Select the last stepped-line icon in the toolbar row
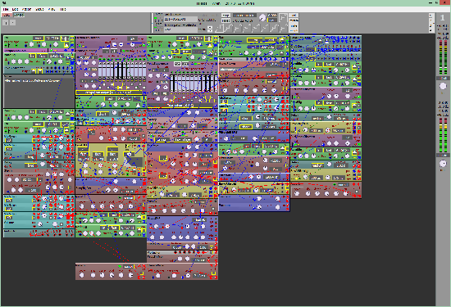451x307 pixels. click(284, 28)
